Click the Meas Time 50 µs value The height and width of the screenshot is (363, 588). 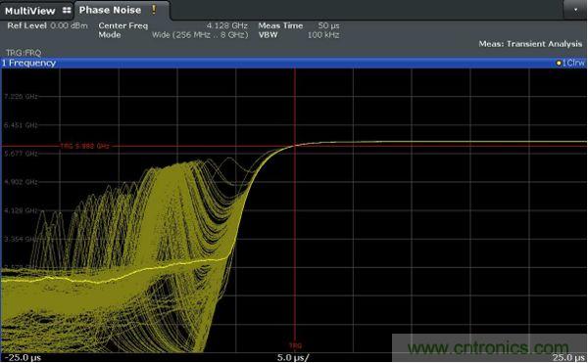pyautogui.click(x=329, y=25)
